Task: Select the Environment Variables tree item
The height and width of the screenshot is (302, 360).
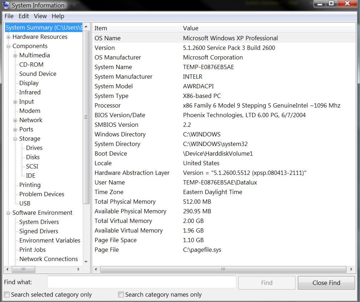Action: [50, 240]
